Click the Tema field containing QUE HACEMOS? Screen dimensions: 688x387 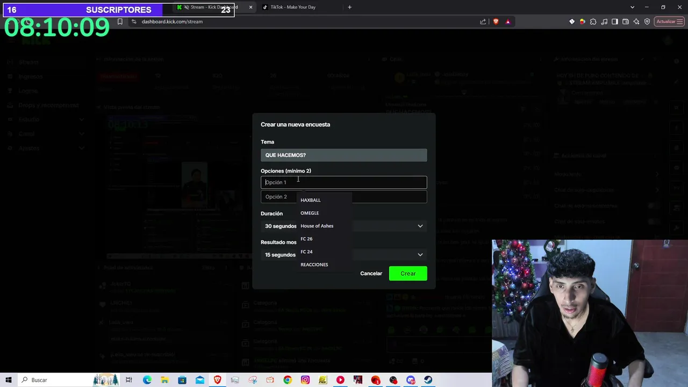(x=344, y=155)
